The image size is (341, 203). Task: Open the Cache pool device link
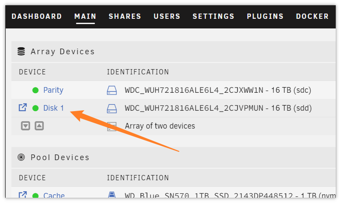(x=54, y=195)
